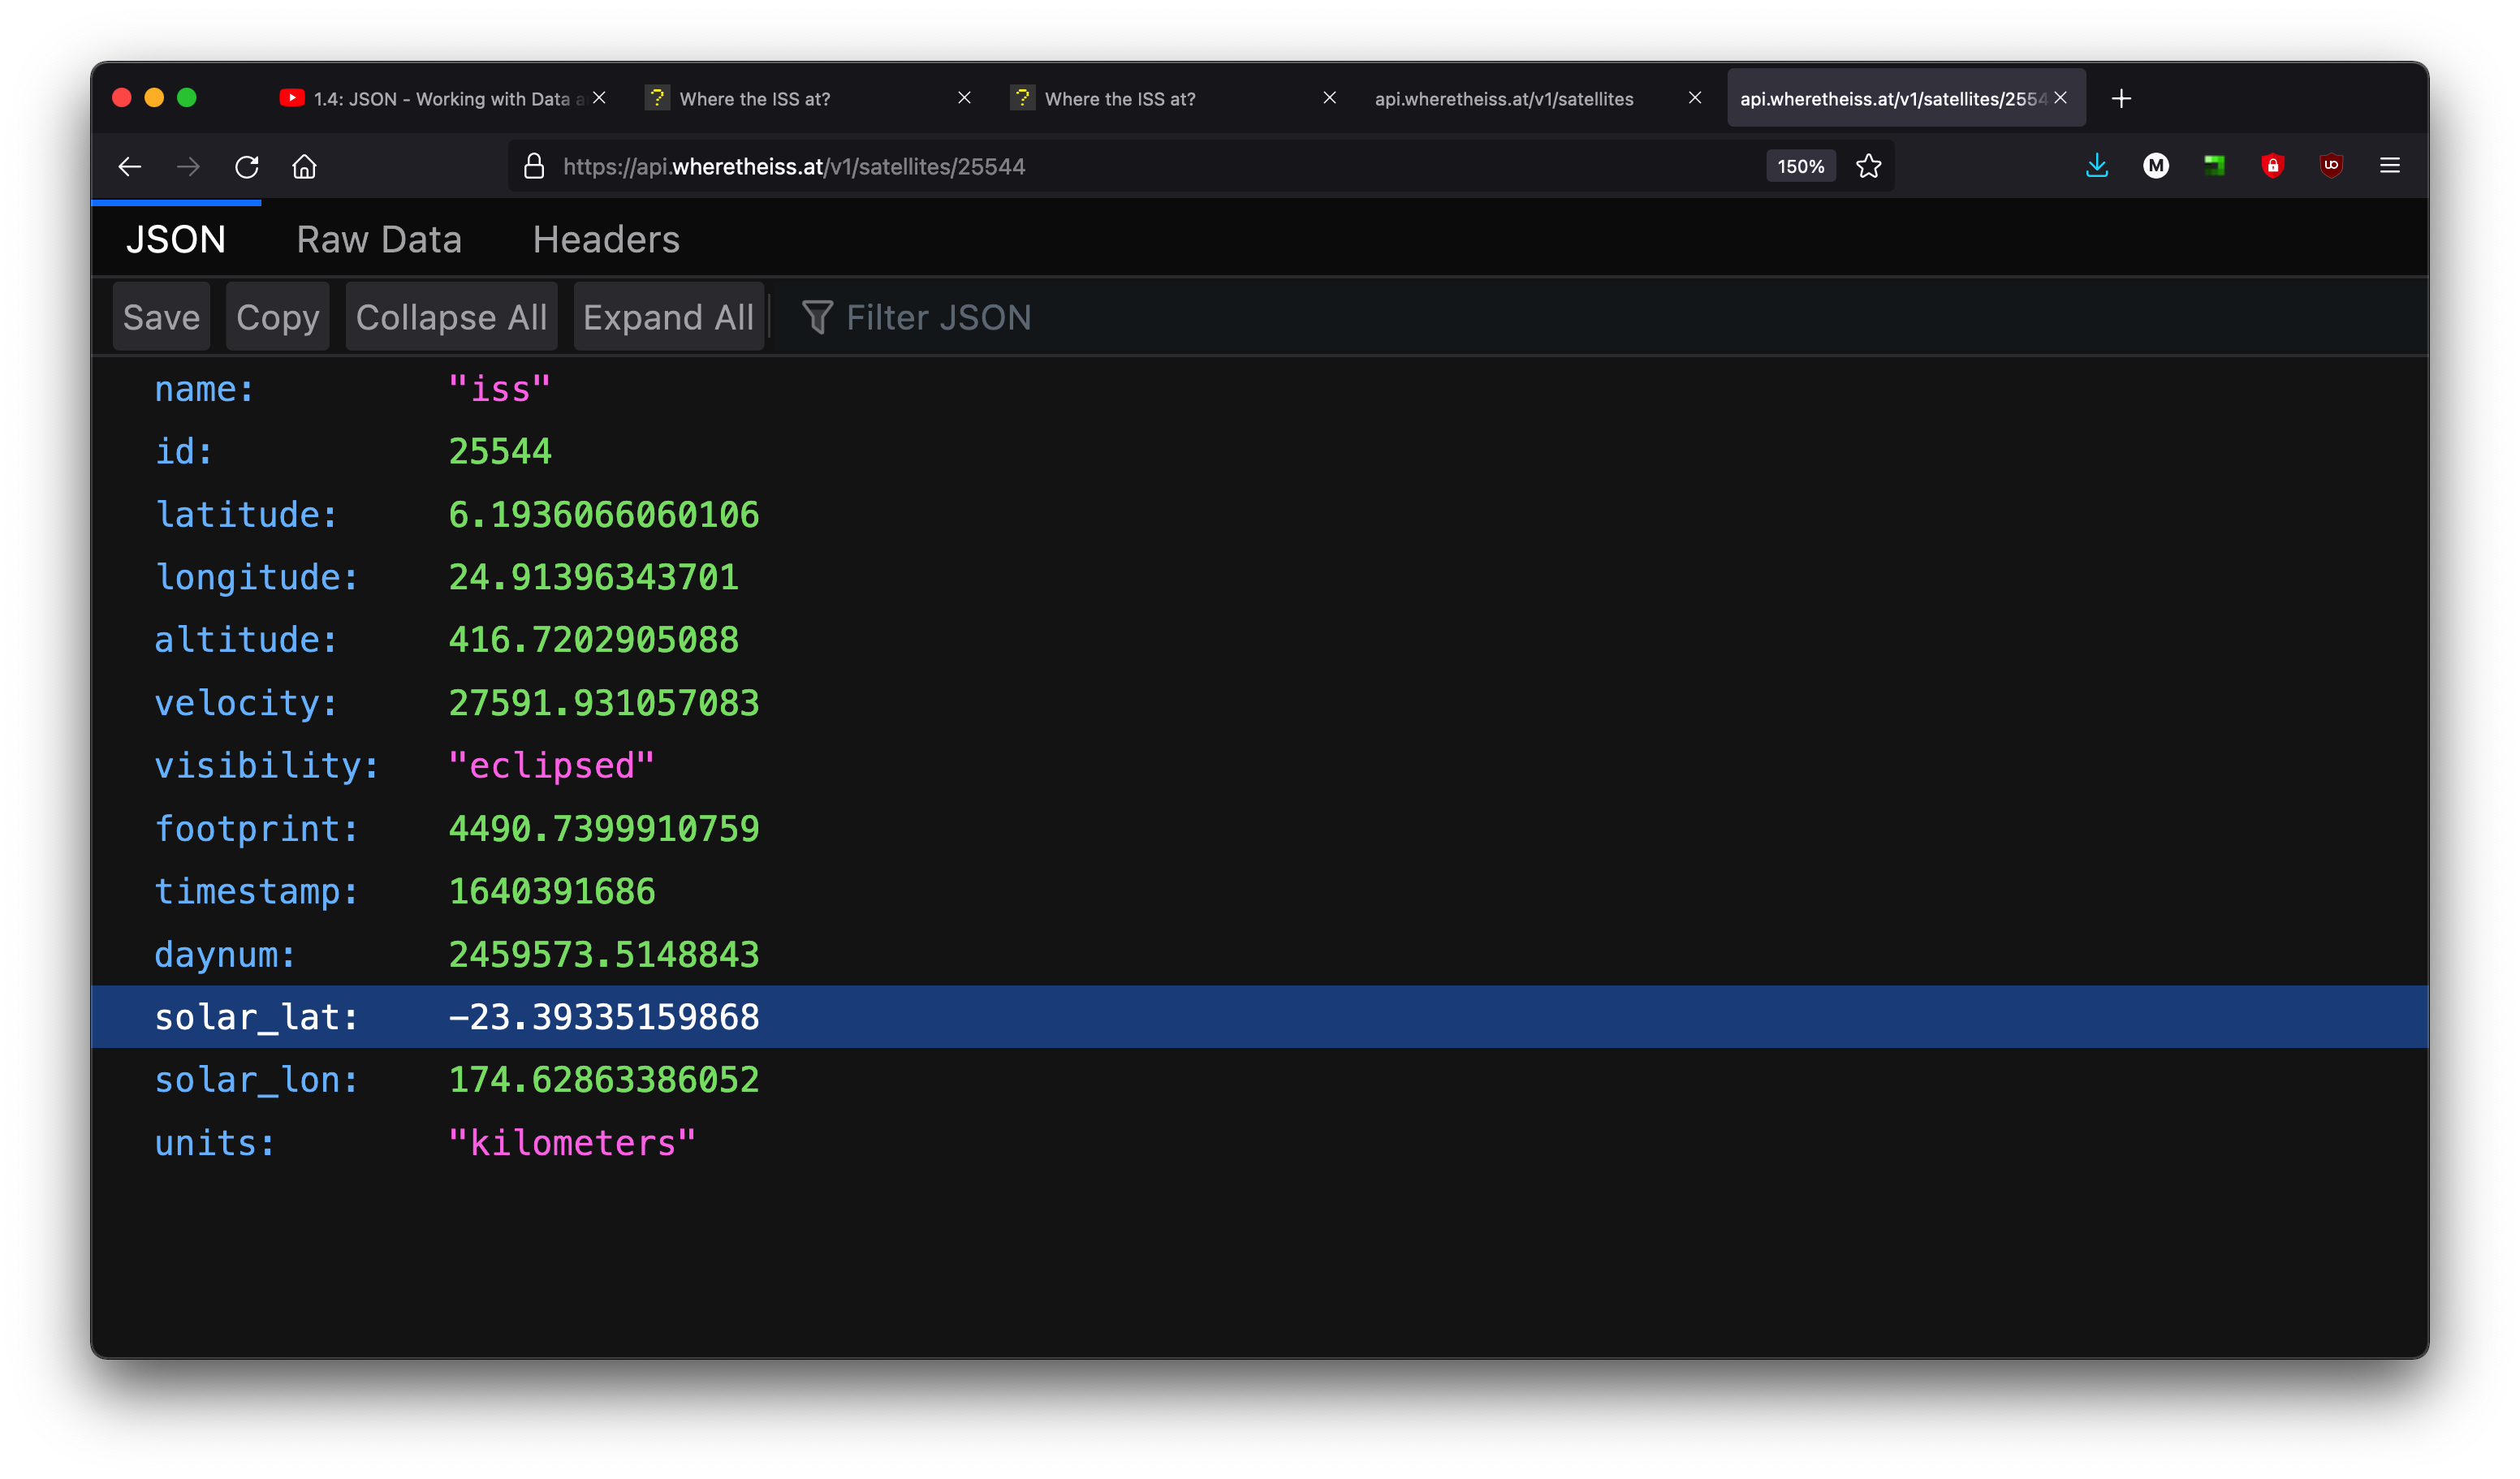This screenshot has height=1479, width=2520.
Task: Collapse all JSON nodes
Action: point(451,317)
